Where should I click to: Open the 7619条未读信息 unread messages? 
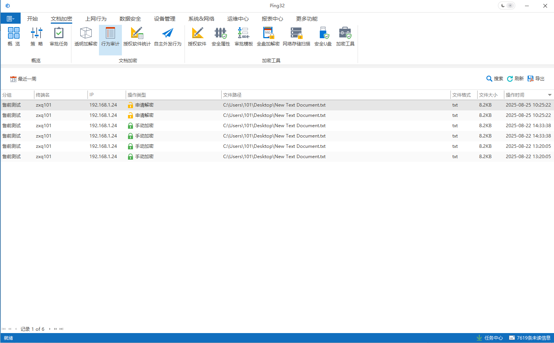530,338
